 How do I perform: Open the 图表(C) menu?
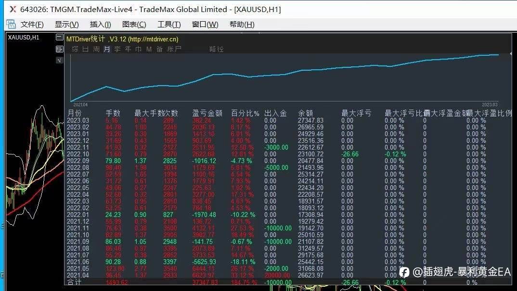[134, 25]
